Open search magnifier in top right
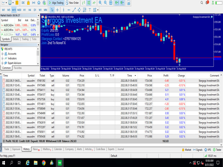 click(x=202, y=3)
